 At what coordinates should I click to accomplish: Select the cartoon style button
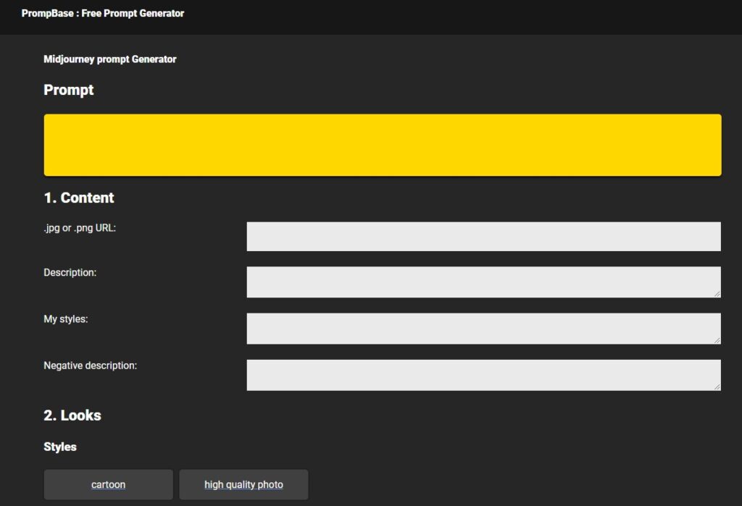pyautogui.click(x=108, y=484)
